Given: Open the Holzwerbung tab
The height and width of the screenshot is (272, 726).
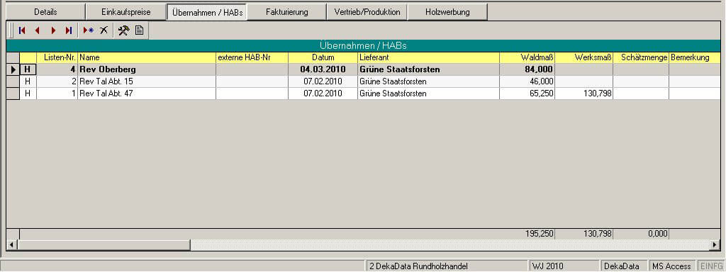Looking at the screenshot, I should 447,12.
